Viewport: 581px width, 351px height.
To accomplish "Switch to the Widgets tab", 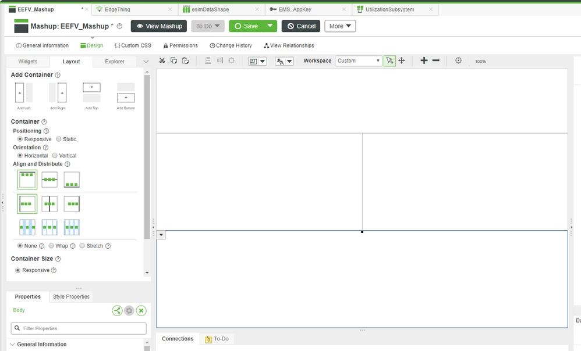I will tap(28, 62).
